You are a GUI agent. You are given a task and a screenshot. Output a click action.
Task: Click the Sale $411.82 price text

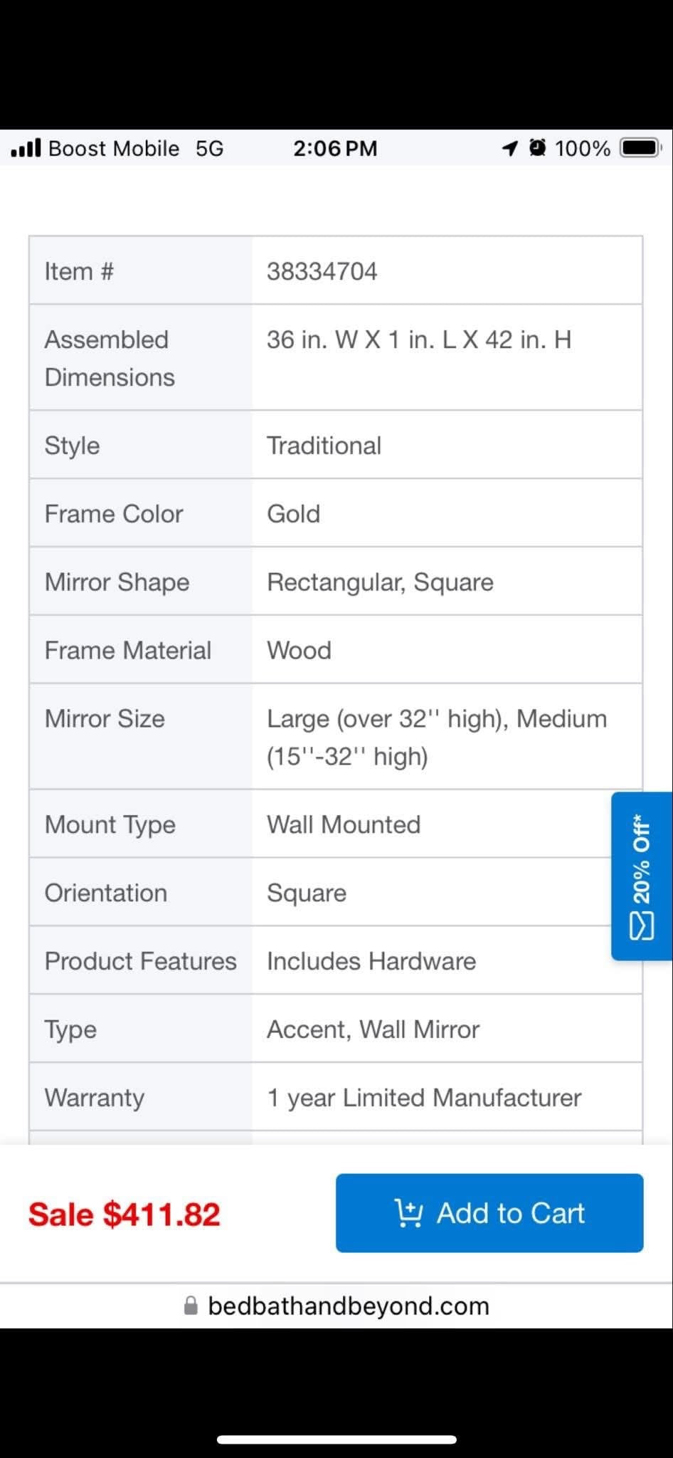[124, 1214]
